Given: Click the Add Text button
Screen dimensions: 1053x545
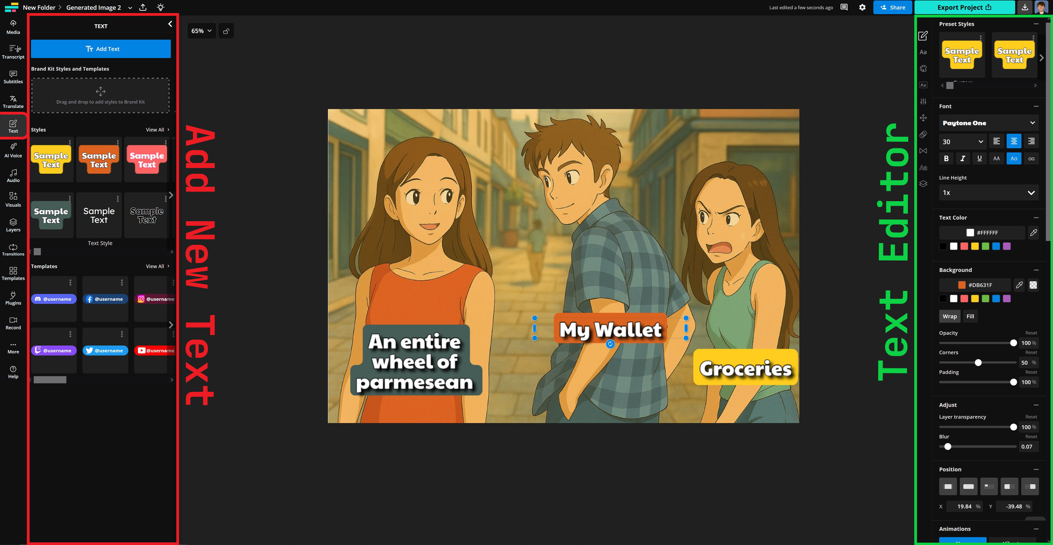Looking at the screenshot, I should 101,48.
